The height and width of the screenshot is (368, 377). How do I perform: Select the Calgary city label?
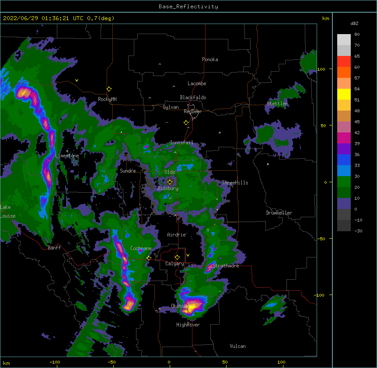point(175,264)
